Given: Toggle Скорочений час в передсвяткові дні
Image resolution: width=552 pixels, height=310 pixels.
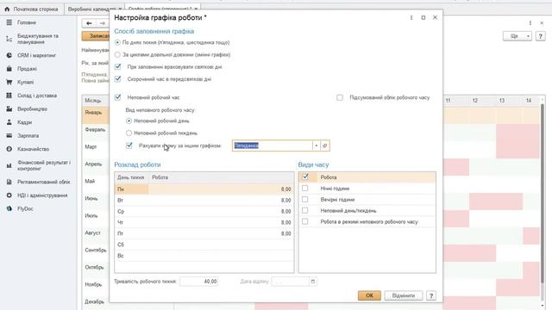Looking at the screenshot, I should pyautogui.click(x=118, y=79).
